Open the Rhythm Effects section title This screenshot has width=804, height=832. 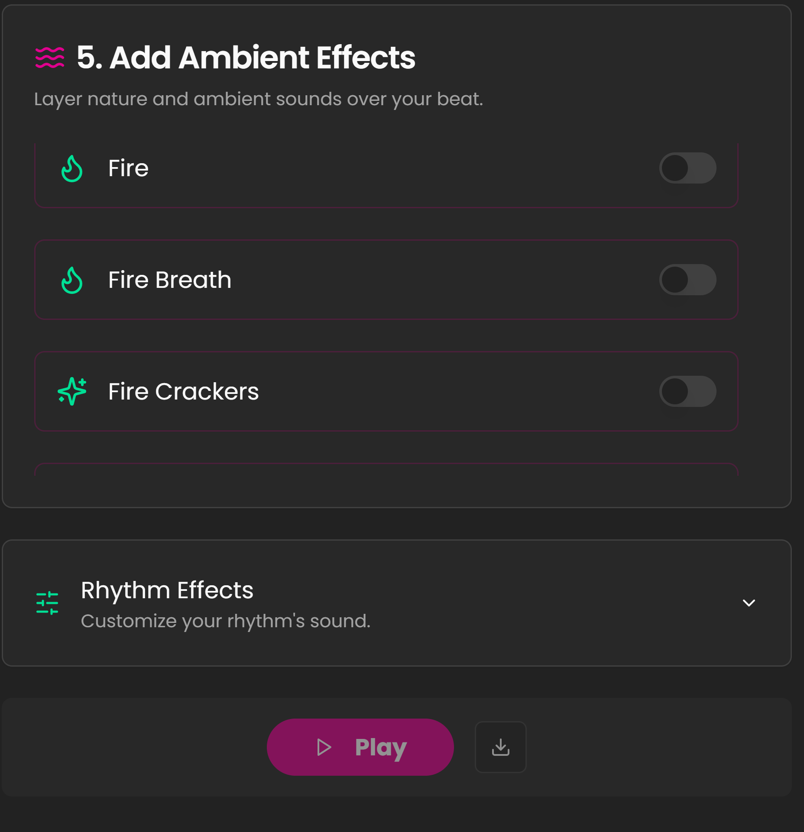[x=167, y=590]
